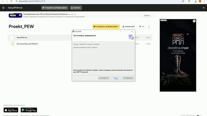Open the browser downloads icon

click(196, 1)
